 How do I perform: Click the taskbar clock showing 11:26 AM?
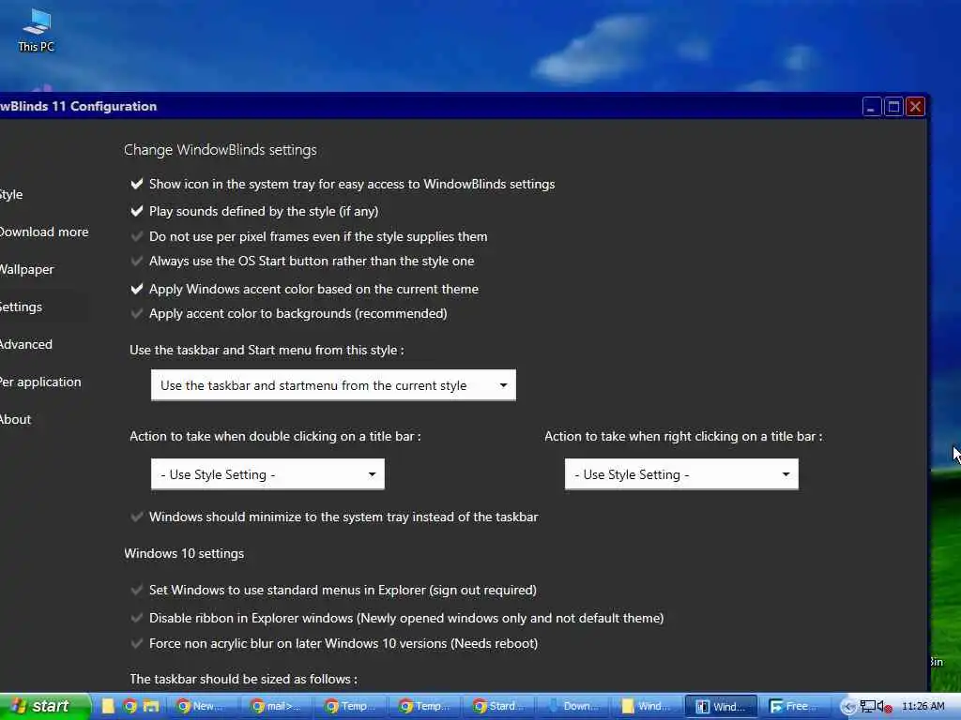923,707
